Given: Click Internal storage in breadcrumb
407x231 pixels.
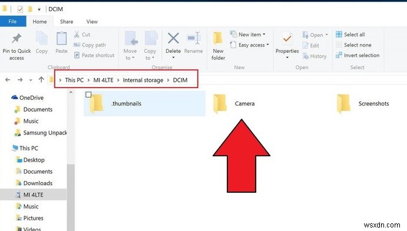Looking at the screenshot, I should pos(143,80).
